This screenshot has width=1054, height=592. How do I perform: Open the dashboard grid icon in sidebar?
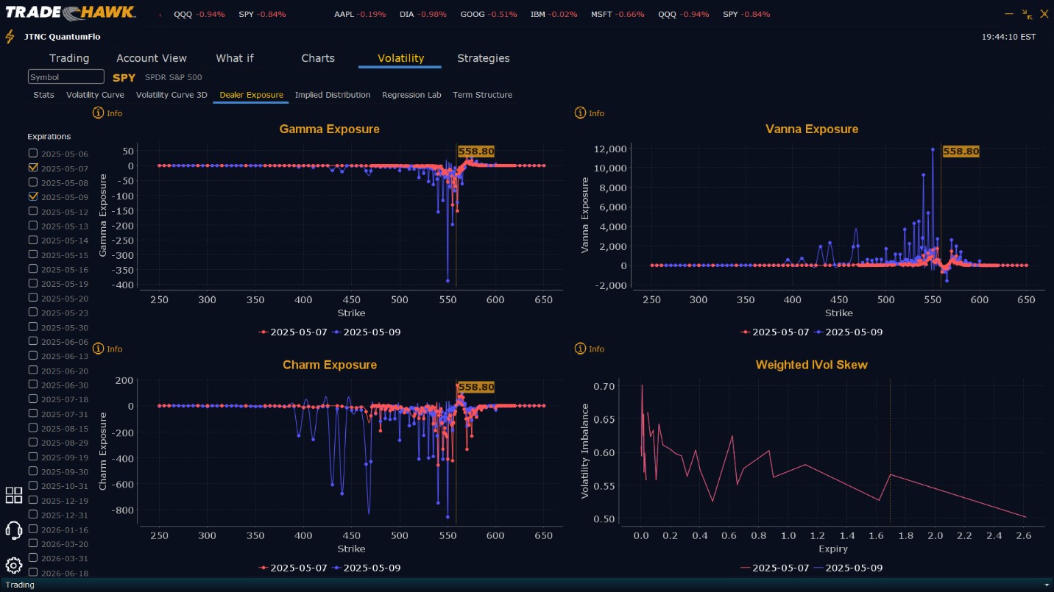pos(14,495)
